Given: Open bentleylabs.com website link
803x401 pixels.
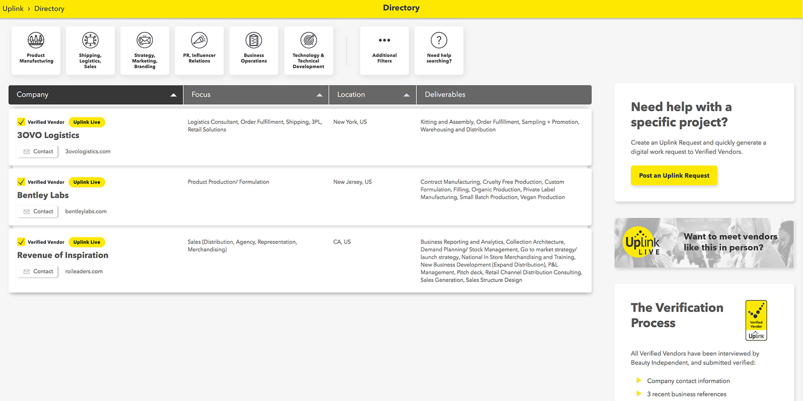Looking at the screenshot, I should [x=86, y=211].
